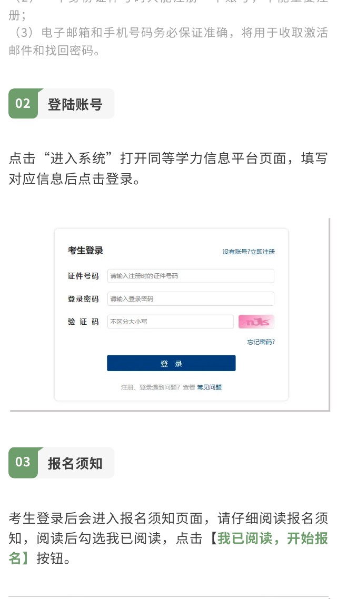Screen dimensions: 337x599
Task: Click the green 03 step badge
Action: pyautogui.click(x=23, y=463)
